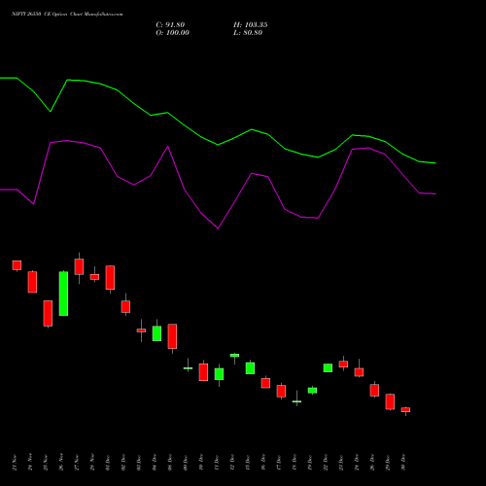The width and height of the screenshot is (486, 486).
Task: Select the red candlestick for 02 Dec
Action: pos(125,306)
